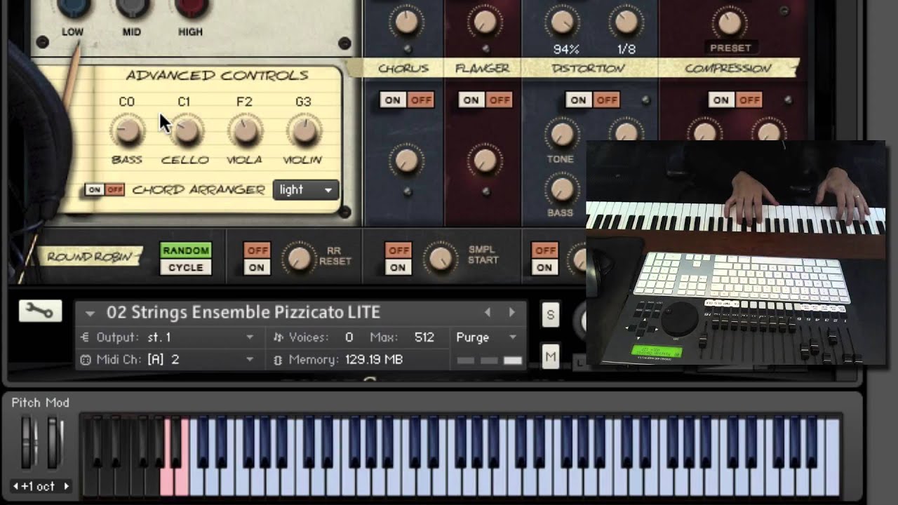Click the Bass C0 knob in Advanced Controls
The width and height of the screenshot is (898, 505).
pyautogui.click(x=128, y=130)
